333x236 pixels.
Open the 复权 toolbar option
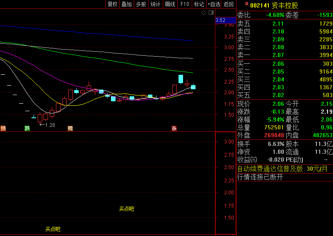click(x=112, y=4)
